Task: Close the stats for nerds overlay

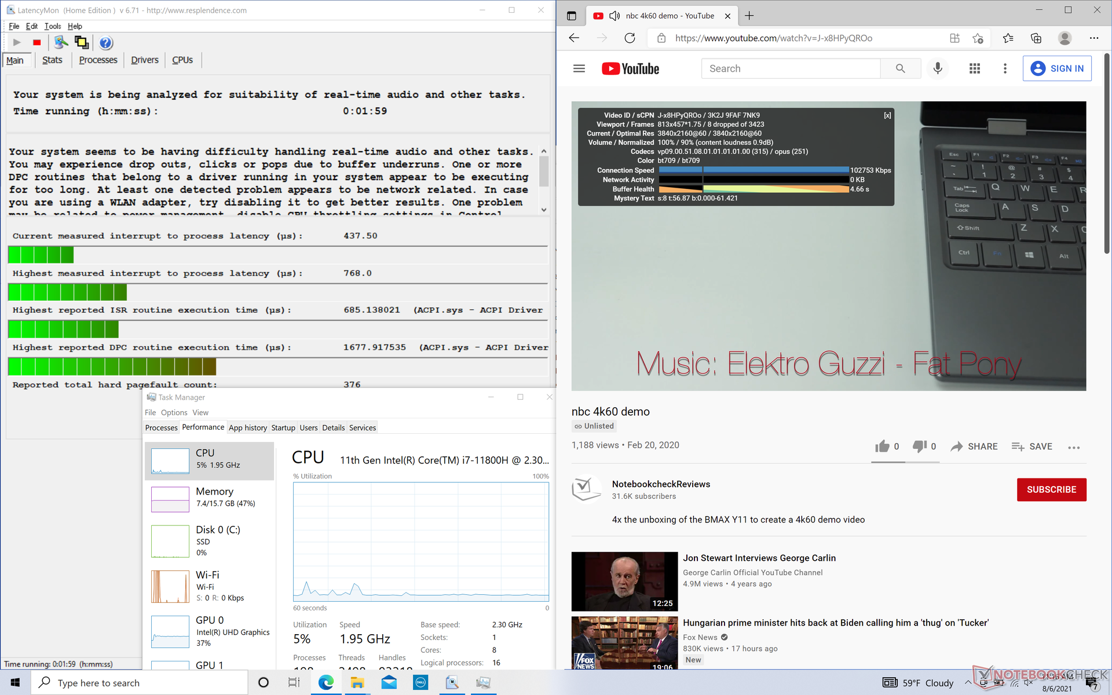Action: point(887,116)
